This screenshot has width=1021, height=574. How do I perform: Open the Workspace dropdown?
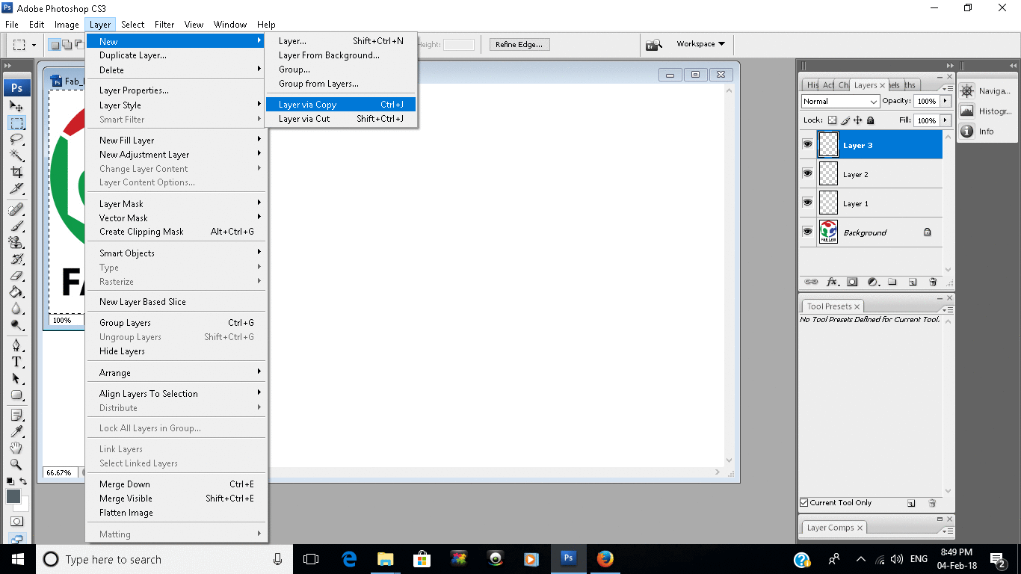[x=701, y=44]
